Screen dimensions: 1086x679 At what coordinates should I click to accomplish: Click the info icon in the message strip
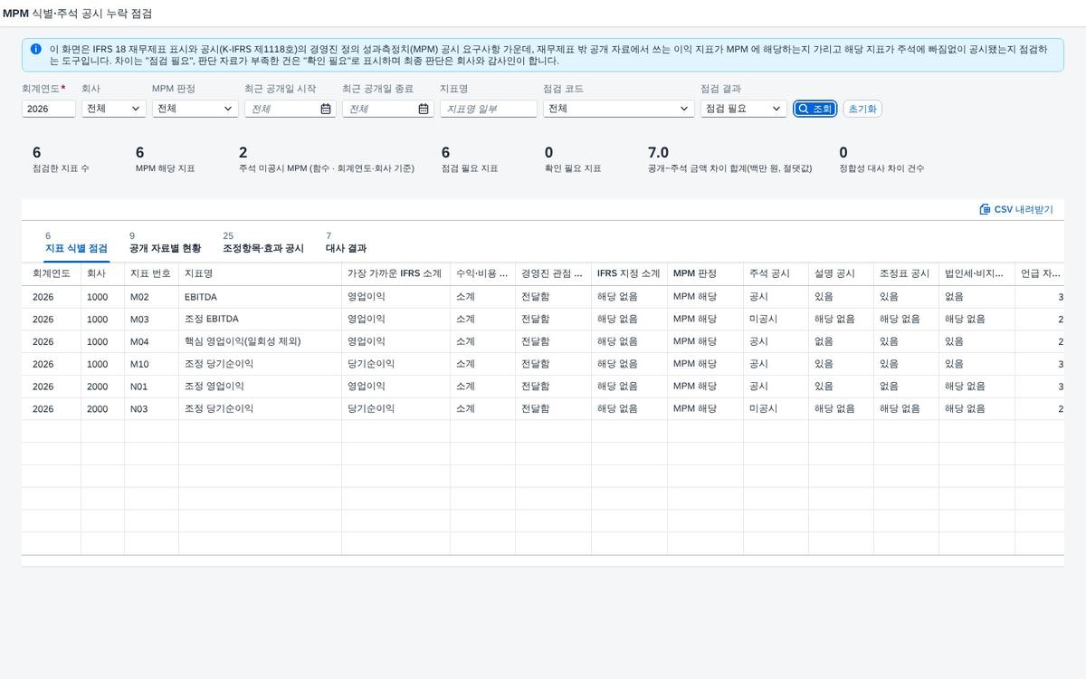click(36, 49)
